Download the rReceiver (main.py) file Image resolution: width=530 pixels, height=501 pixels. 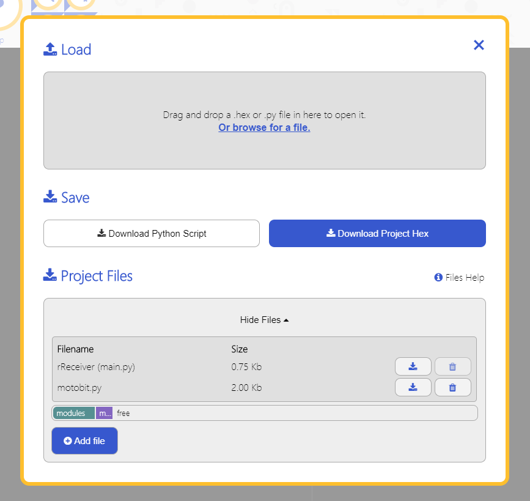point(413,366)
